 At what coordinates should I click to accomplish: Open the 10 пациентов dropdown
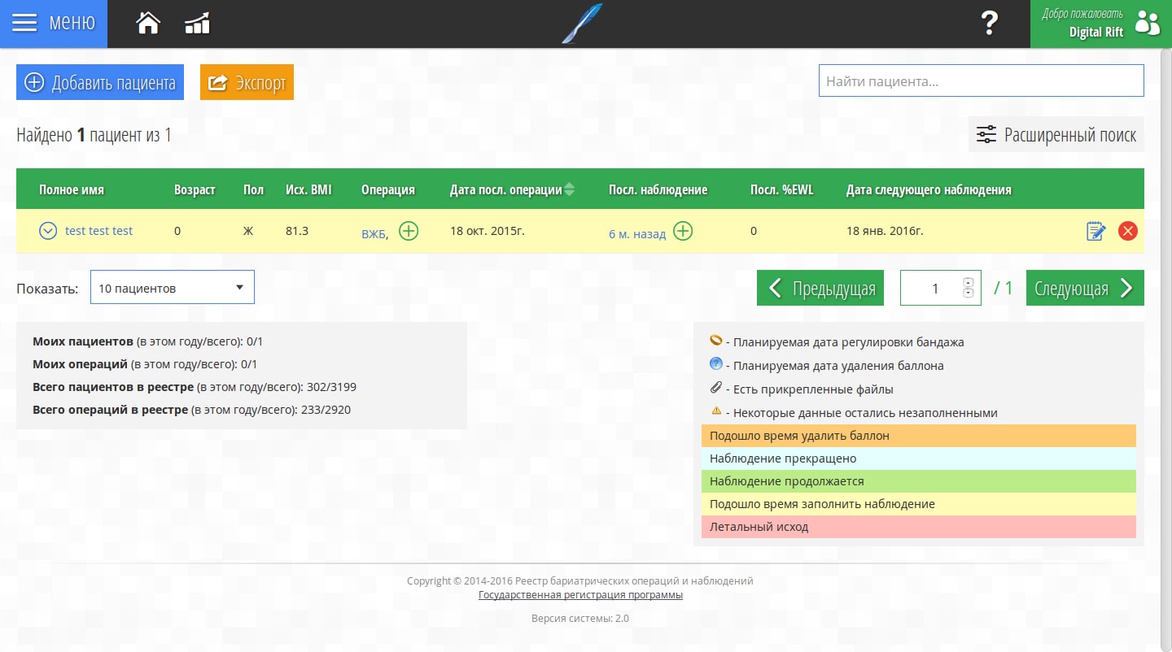[172, 288]
